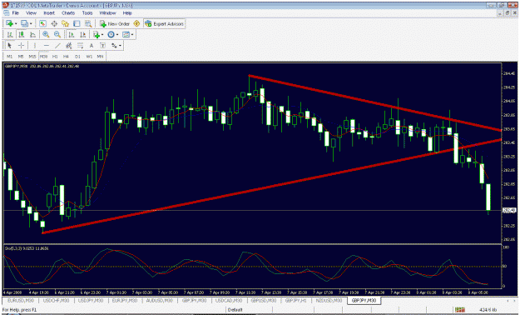Expand the Arrows tool dropdown arrow
520x315 pixels.
point(120,46)
